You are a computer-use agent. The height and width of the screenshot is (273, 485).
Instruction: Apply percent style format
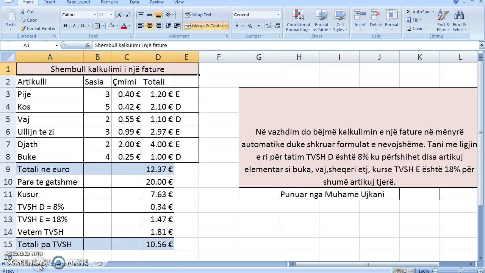pyautogui.click(x=250, y=26)
